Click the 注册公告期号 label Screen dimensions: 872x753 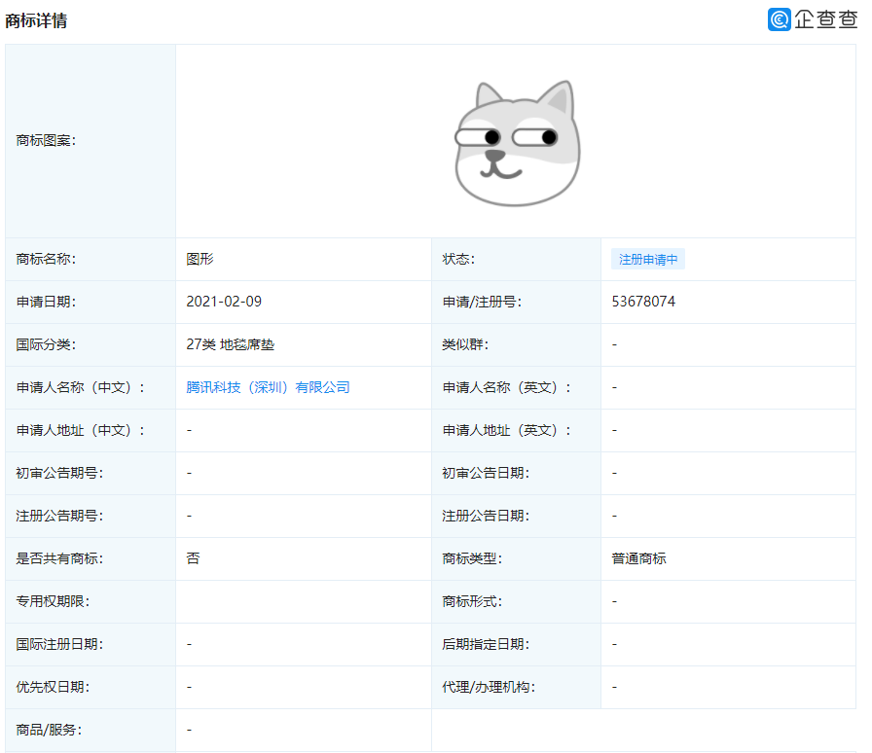59,516
